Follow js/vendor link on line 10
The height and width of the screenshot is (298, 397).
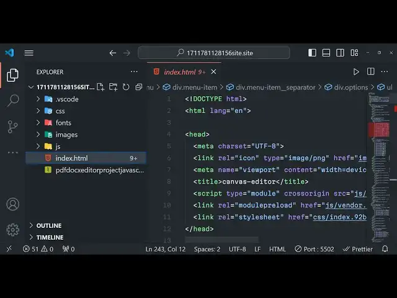(x=346, y=205)
